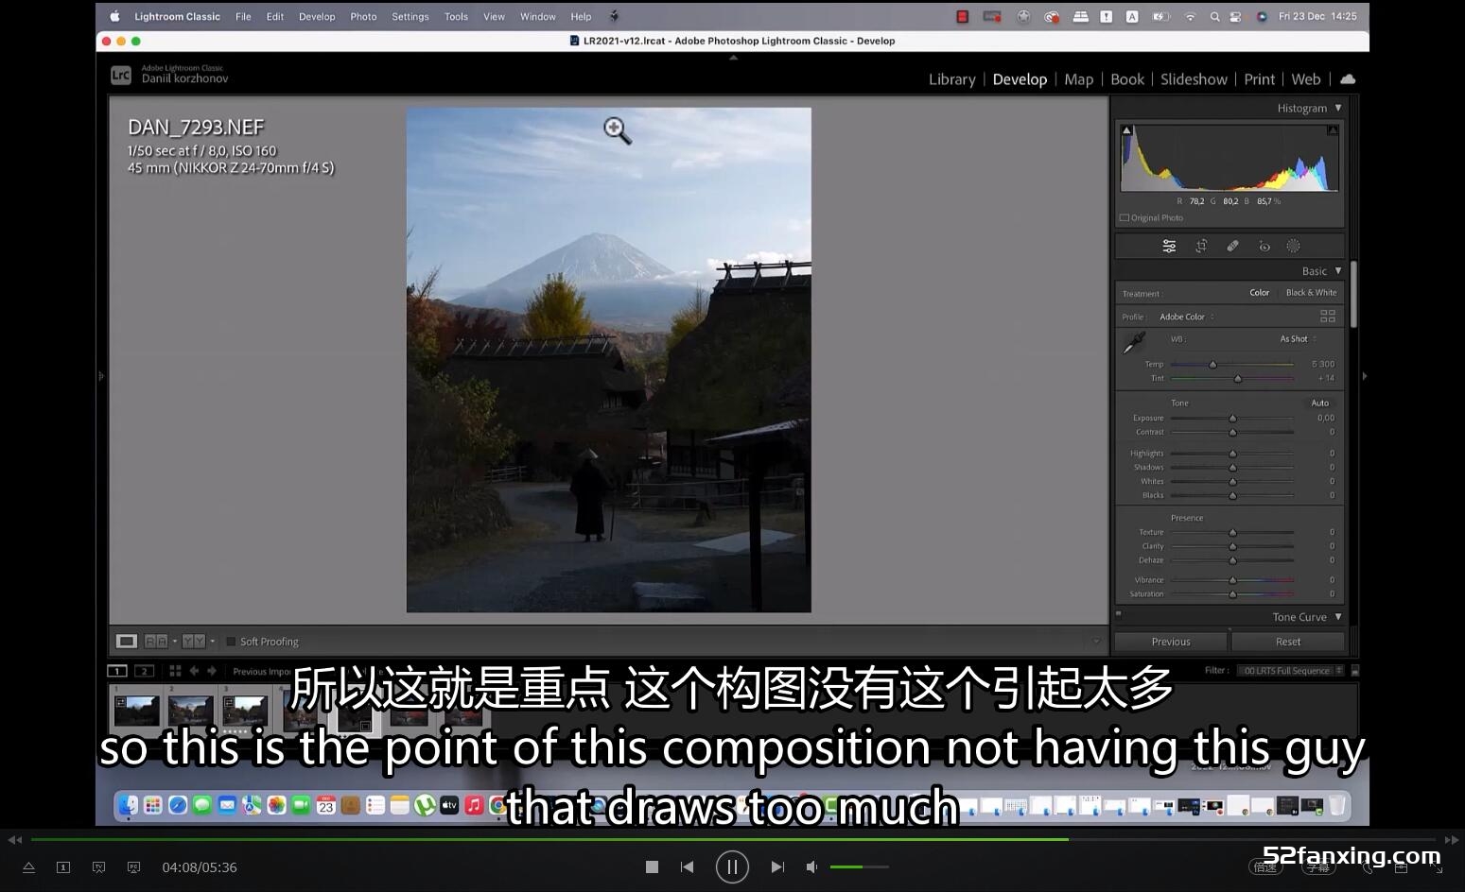The height and width of the screenshot is (892, 1465).
Task: Click the Previous settings button
Action: (x=1171, y=642)
